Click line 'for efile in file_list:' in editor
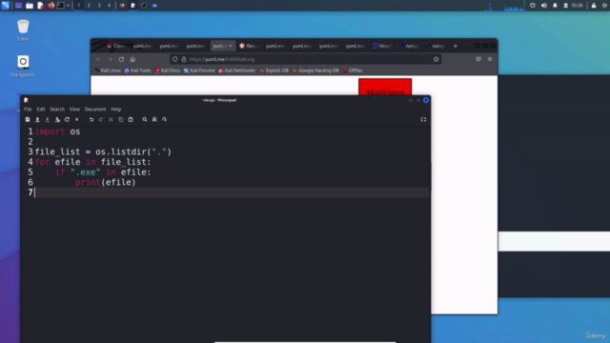Screen dimensions: 610x343 (x=93, y=162)
